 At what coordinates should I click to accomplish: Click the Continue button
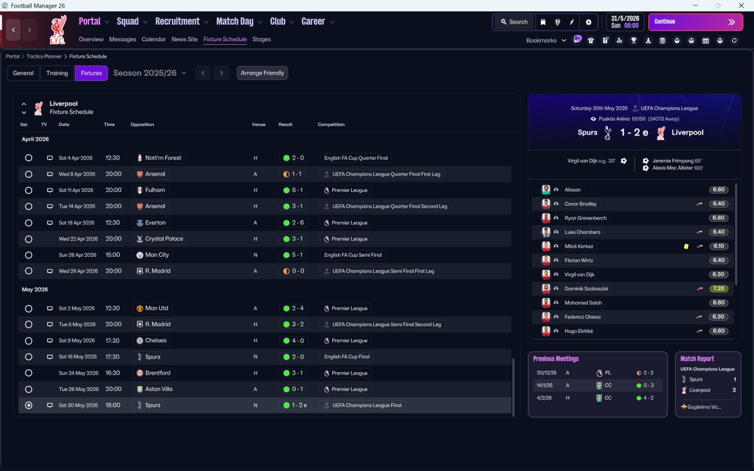pos(696,22)
